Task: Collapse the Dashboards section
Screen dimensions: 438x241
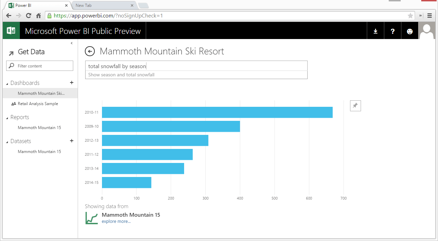Action: click(7, 84)
